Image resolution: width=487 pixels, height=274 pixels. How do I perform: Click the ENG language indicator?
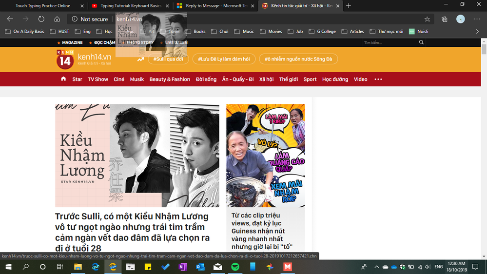(x=439, y=267)
